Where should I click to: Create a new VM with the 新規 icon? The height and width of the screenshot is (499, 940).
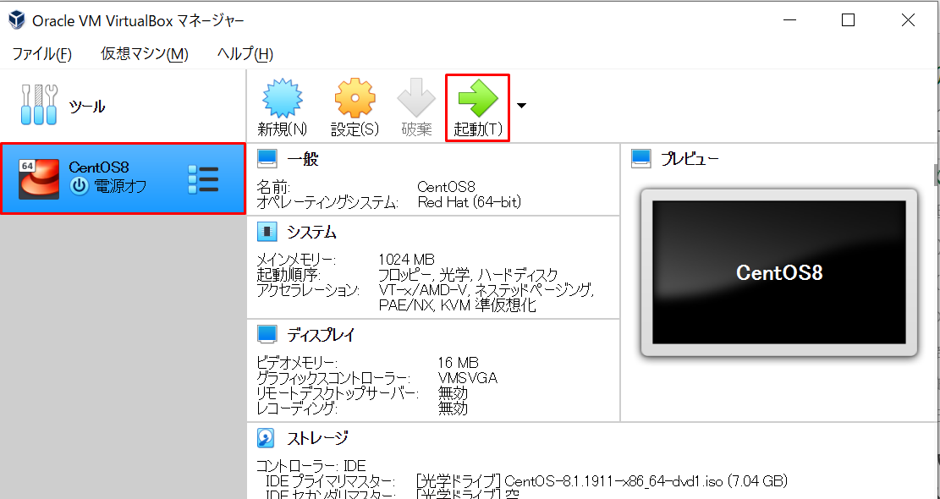click(282, 98)
